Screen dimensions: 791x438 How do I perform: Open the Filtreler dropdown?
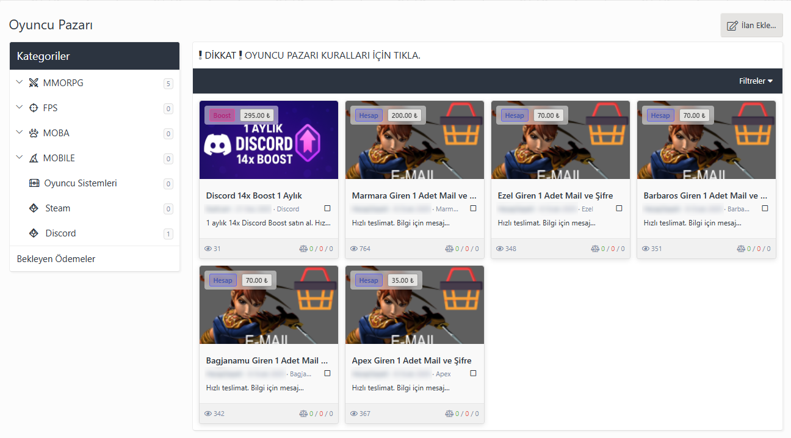[x=756, y=81]
